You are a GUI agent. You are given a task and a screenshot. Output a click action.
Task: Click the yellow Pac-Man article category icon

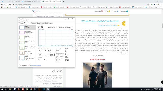pyautogui.click(x=124, y=24)
